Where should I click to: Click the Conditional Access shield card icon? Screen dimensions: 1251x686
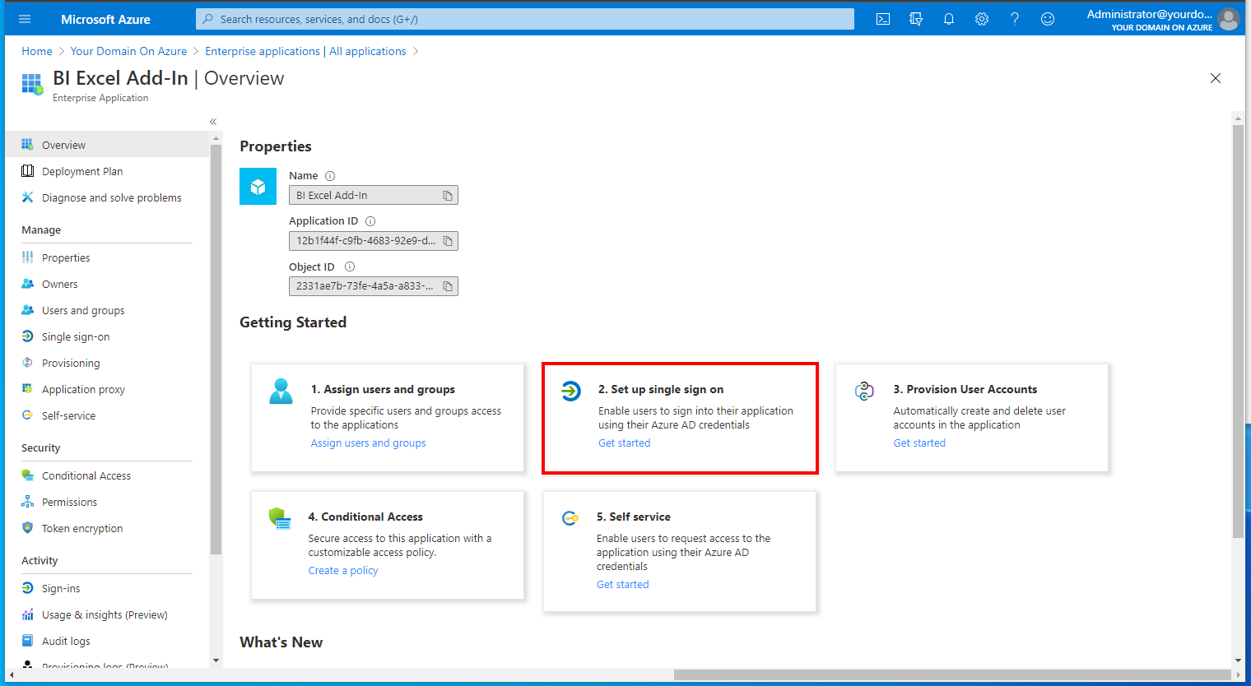[280, 518]
